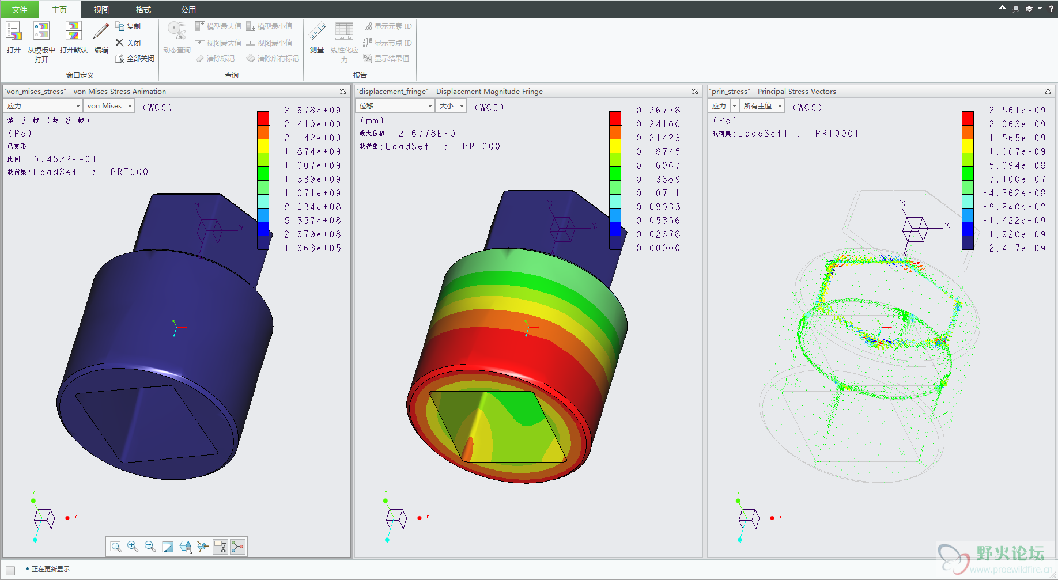1058x580 pixels.
Task: Click the 正在更新显示 status message
Action: point(53,569)
